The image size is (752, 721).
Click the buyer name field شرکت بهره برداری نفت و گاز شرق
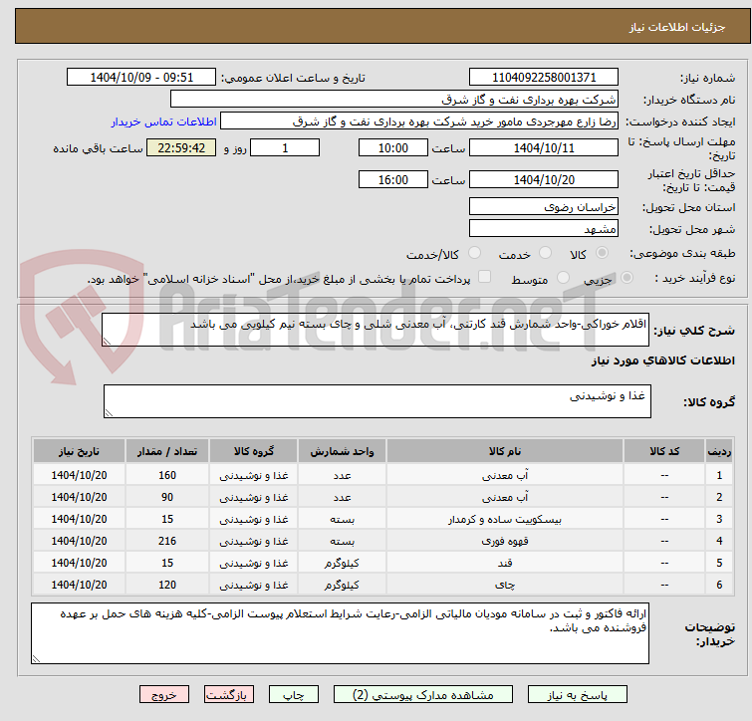pos(393,100)
